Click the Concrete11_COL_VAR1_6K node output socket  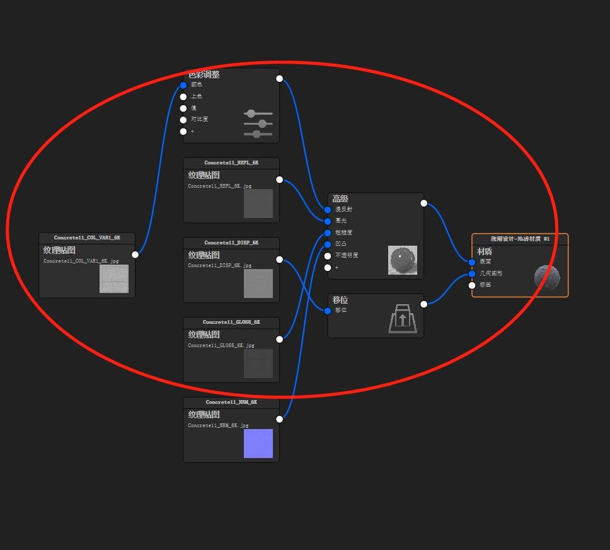click(x=135, y=255)
